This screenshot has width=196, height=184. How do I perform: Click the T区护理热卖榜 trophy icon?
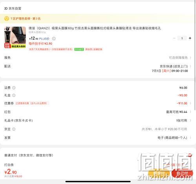click(7, 18)
